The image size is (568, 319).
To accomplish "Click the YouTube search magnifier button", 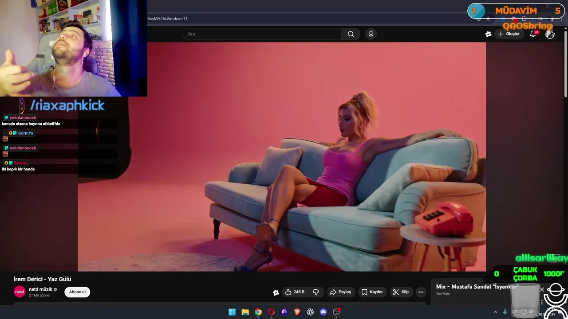I will pos(351,34).
